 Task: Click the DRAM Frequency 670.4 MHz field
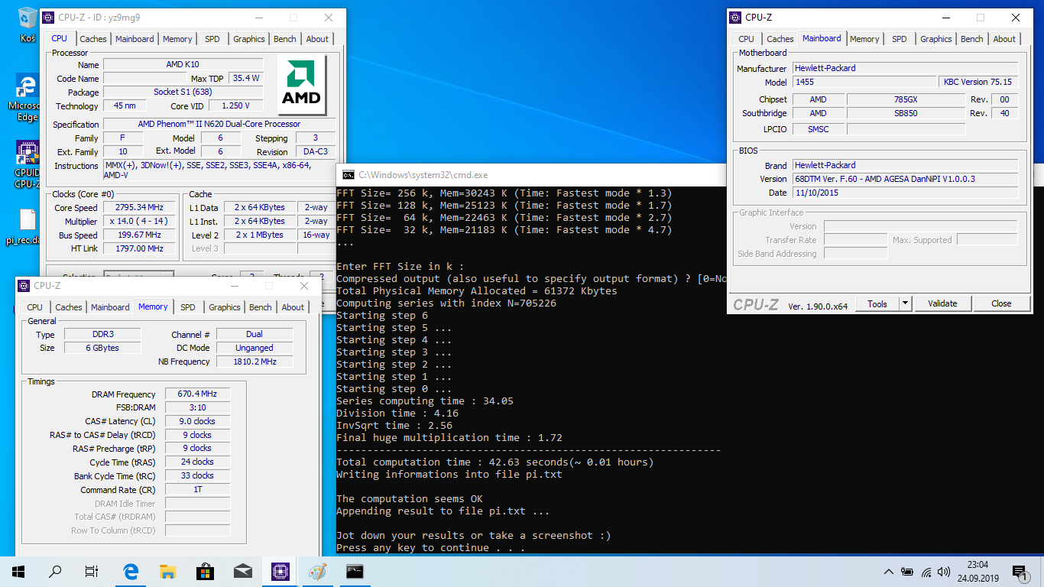pyautogui.click(x=197, y=394)
